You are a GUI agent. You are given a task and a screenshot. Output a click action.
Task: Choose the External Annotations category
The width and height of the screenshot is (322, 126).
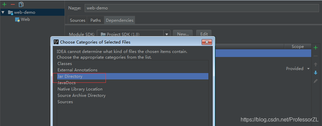click(x=133, y=70)
